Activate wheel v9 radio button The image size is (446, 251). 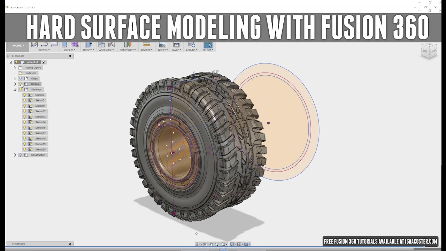coord(44,62)
